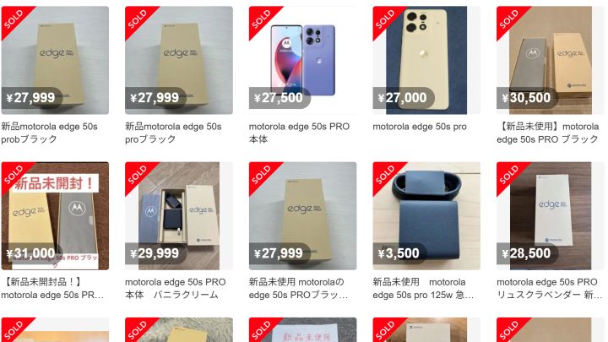Open the 本体 バニラクリーム listing title
The image size is (608, 342).
click(176, 288)
